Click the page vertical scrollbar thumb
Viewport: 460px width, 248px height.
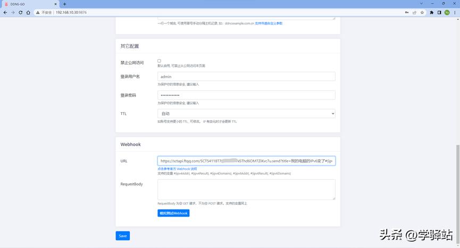(x=458, y=194)
